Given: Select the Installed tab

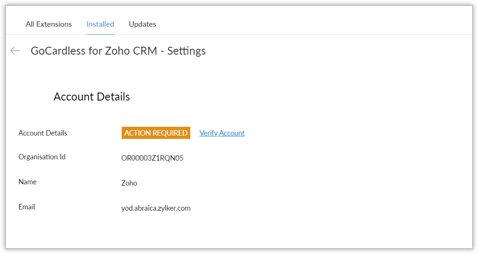Looking at the screenshot, I should 100,24.
